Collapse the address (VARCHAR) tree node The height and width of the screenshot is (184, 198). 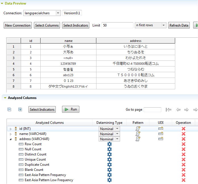(x=11, y=139)
